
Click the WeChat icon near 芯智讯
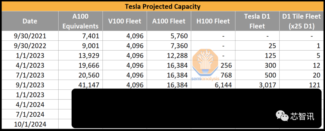pyautogui.click(x=282, y=116)
